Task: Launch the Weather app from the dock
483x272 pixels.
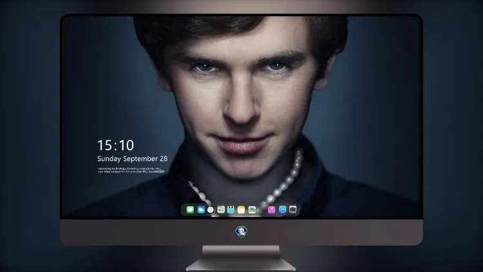Action: point(201,209)
